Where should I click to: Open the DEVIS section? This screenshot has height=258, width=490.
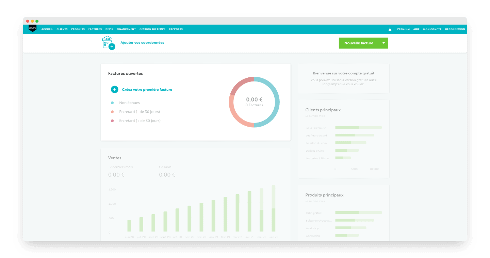109,29
